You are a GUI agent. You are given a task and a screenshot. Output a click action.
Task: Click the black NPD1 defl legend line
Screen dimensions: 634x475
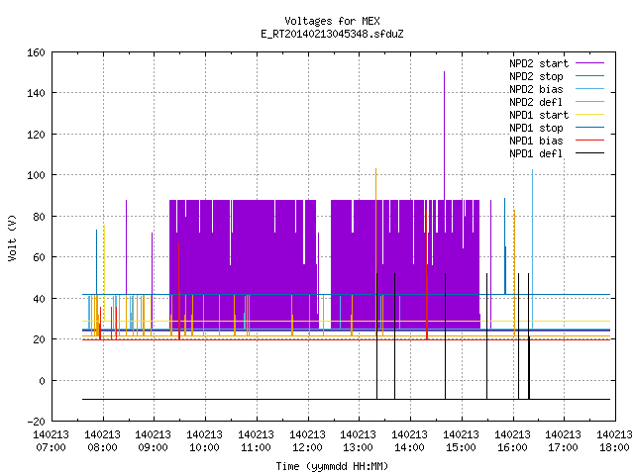tap(590, 153)
